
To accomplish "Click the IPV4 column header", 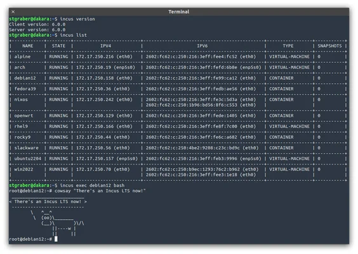I will coord(106,46).
